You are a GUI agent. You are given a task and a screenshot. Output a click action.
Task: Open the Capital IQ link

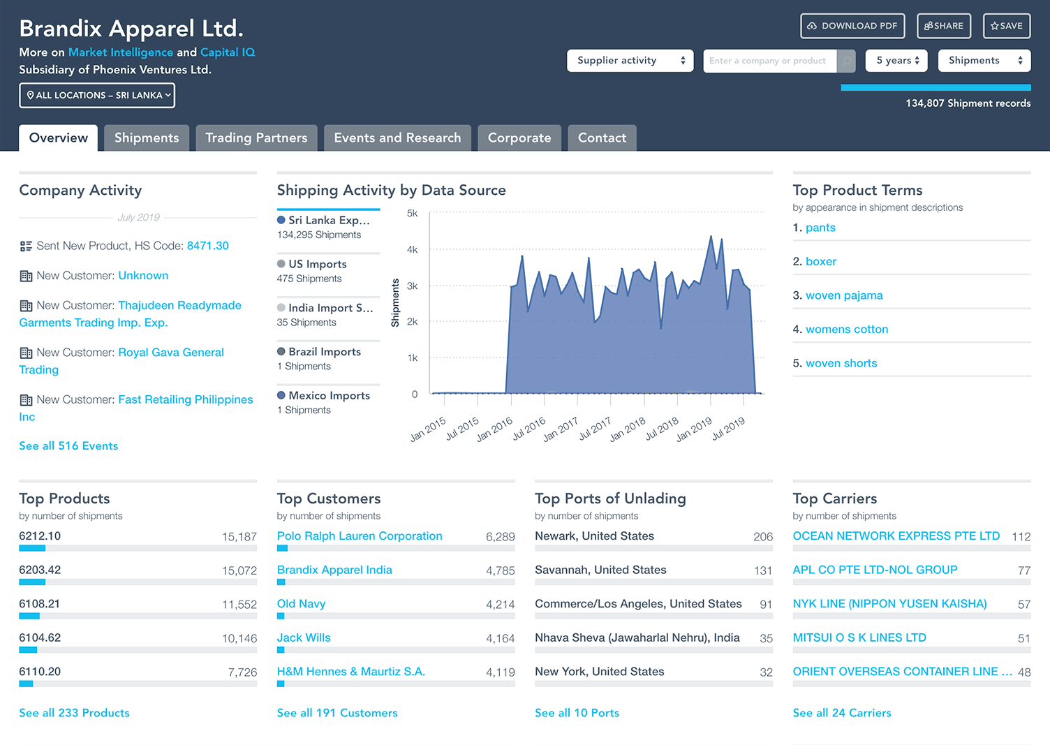click(228, 52)
